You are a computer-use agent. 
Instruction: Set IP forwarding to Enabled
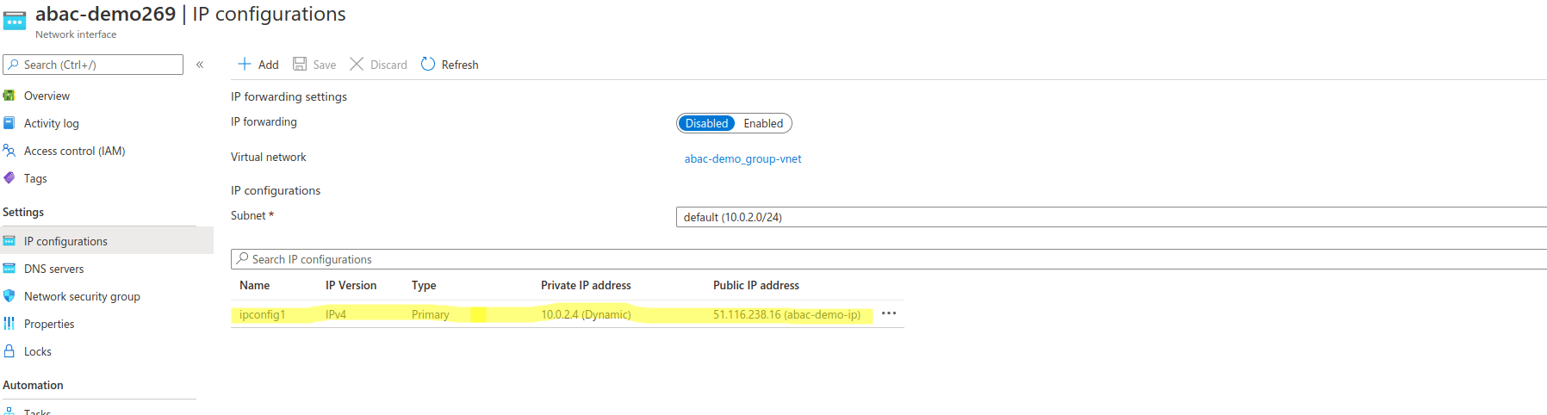click(x=763, y=123)
